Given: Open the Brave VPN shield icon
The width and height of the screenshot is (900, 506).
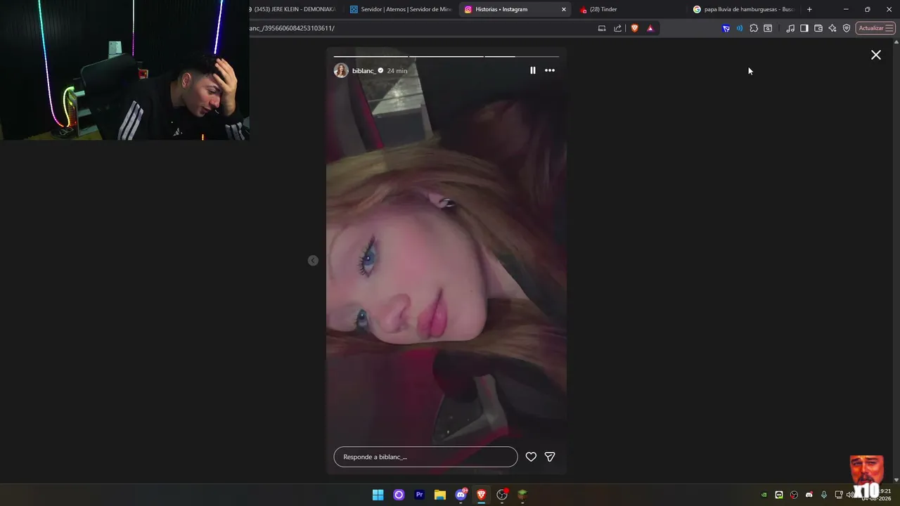Looking at the screenshot, I should pos(847,28).
